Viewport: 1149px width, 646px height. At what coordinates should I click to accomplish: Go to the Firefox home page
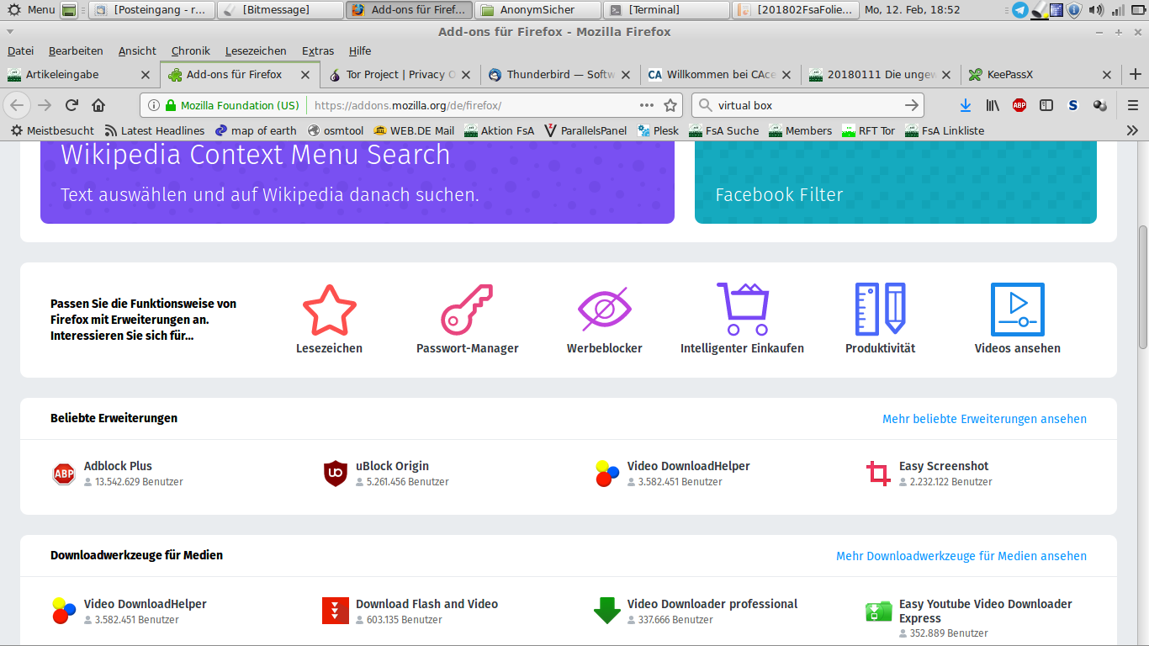[98, 105]
